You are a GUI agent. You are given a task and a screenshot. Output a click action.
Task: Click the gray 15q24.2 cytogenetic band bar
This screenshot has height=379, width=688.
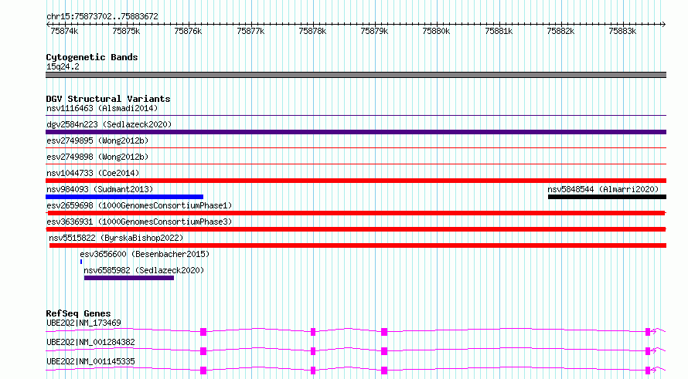[x=356, y=75]
